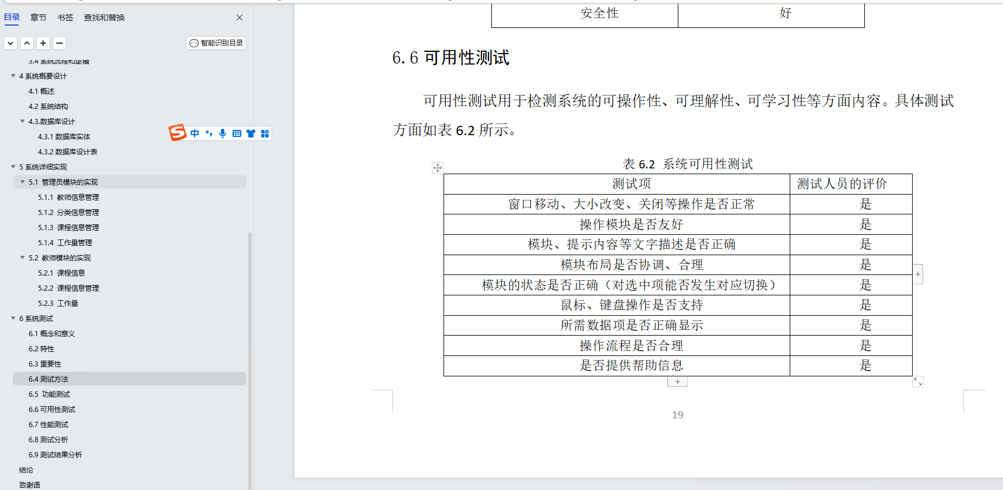Click the add column plus at table right edge
This screenshot has width=1003, height=490.
(x=918, y=274)
